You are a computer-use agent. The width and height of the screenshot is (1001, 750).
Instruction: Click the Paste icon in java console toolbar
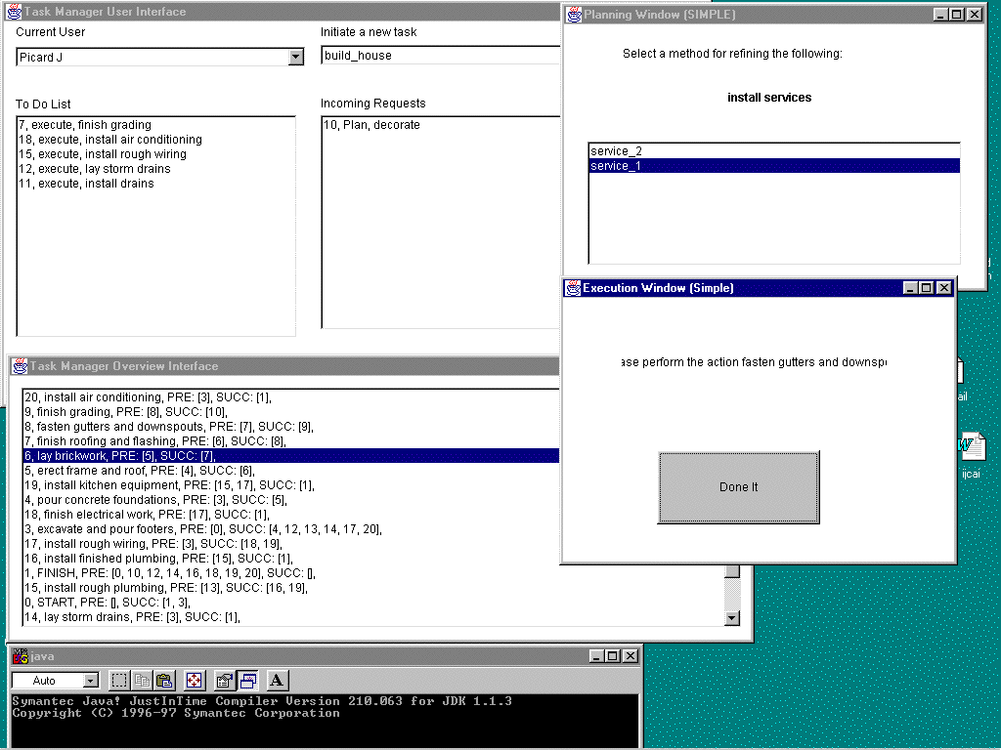pos(164,681)
